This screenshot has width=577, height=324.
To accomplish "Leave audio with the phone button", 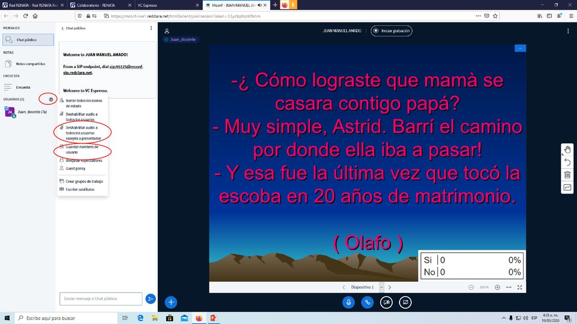I will tap(367, 302).
